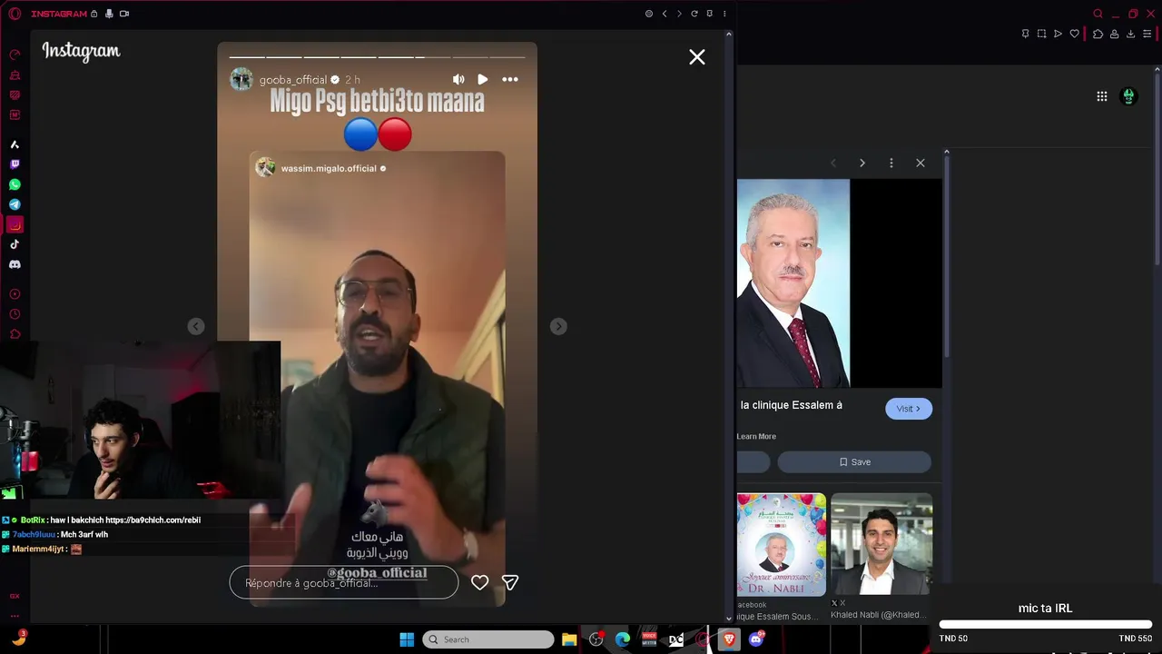Take a snapshot with the toolbar capture icon
This screenshot has height=654, width=1162.
click(x=1041, y=34)
